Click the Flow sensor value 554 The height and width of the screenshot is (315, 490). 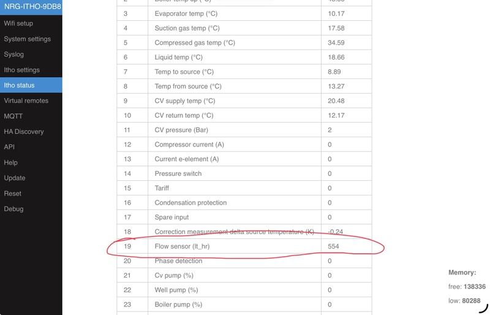pyautogui.click(x=333, y=246)
